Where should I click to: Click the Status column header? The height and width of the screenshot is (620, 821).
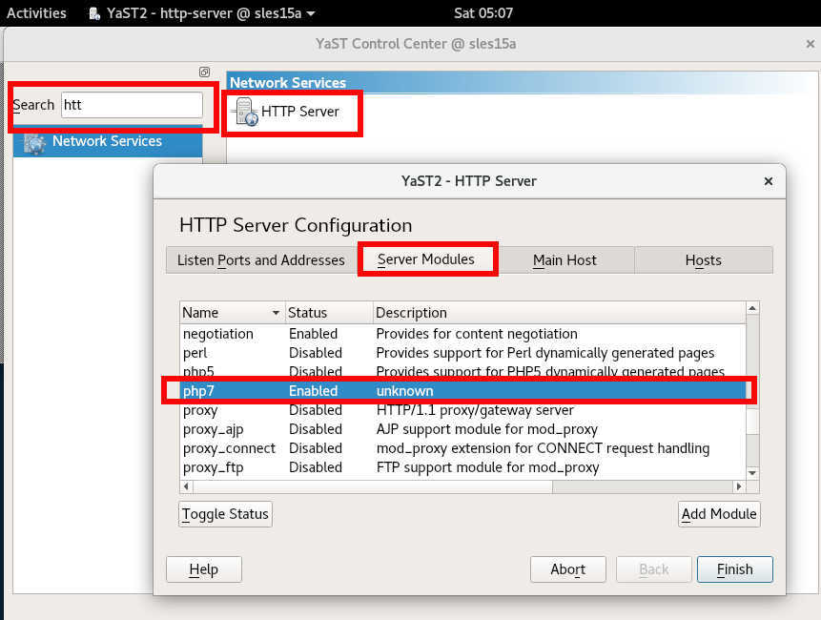[x=329, y=313]
